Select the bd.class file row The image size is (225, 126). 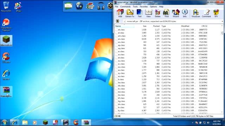[161, 92]
